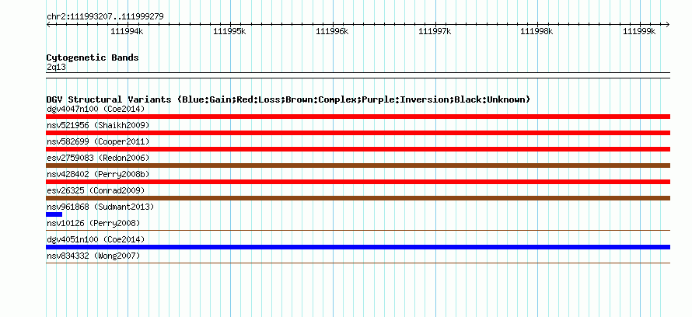Click the 111994k ruler tick label
Viewport: 692px width, 317px height.
(127, 31)
